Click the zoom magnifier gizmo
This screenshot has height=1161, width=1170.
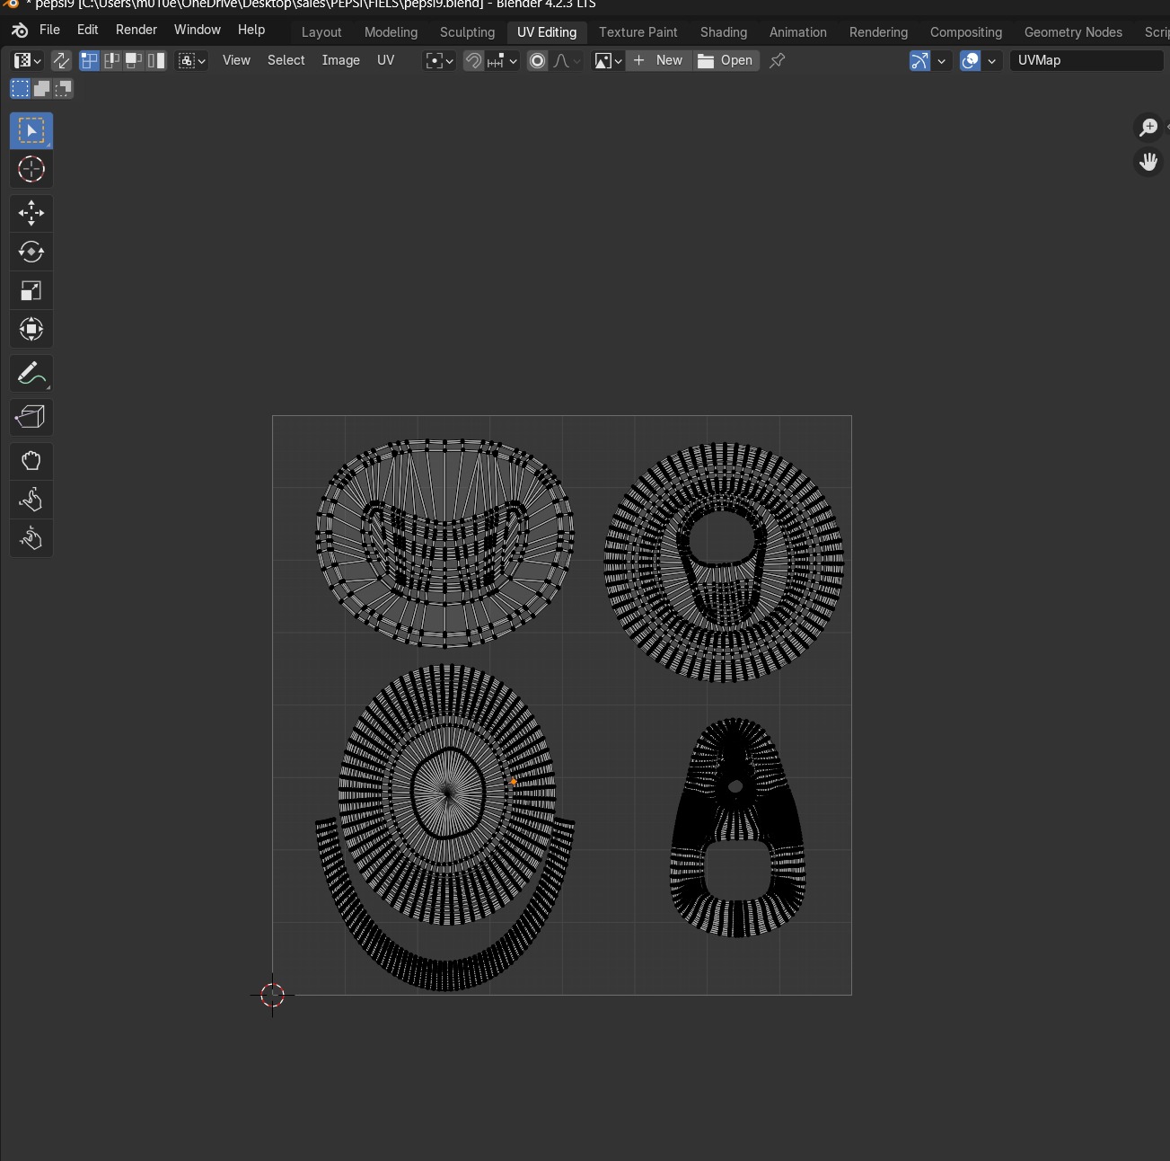click(1148, 128)
